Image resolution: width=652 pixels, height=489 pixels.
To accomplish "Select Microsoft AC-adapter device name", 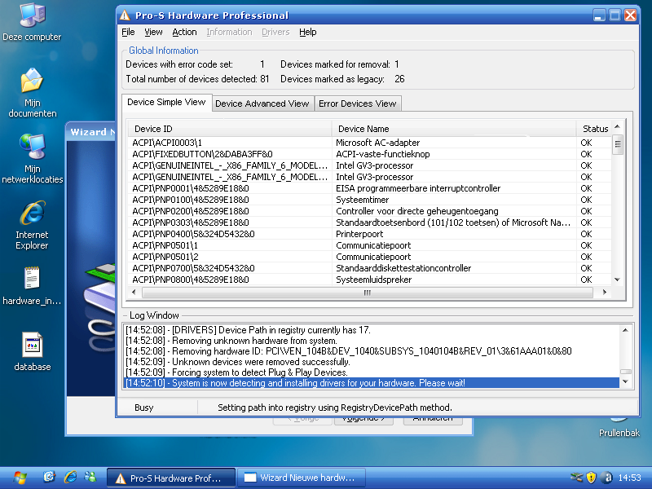I will [x=377, y=143].
